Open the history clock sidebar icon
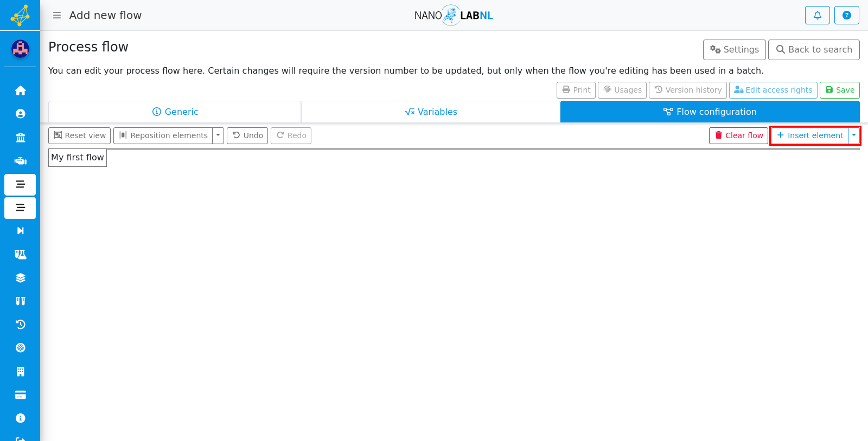This screenshot has height=441, width=868. pyautogui.click(x=20, y=325)
